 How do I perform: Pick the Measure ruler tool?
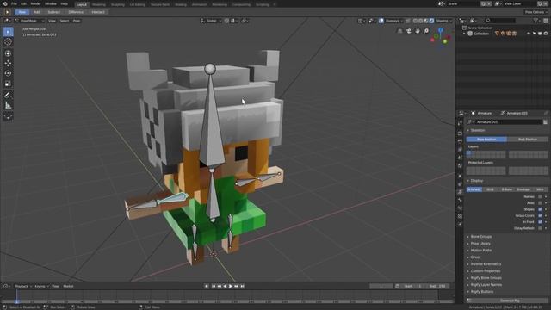click(x=8, y=105)
